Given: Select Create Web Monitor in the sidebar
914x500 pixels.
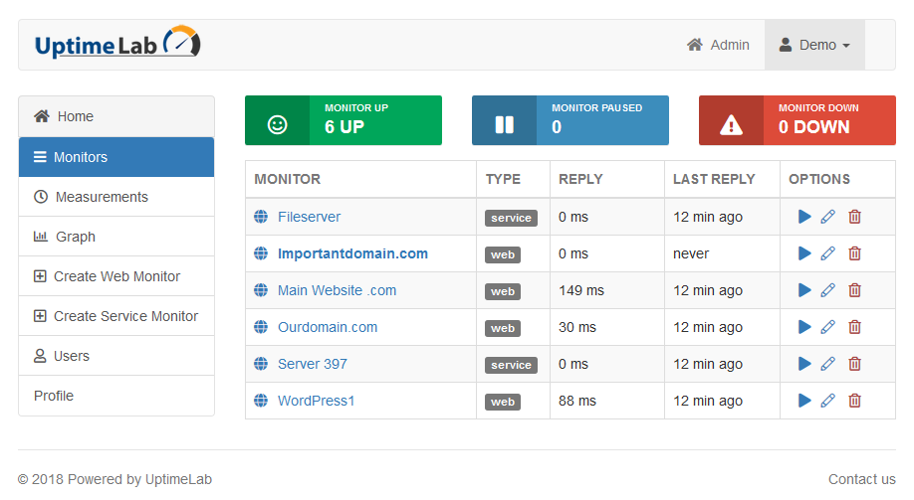Looking at the screenshot, I should click(116, 276).
